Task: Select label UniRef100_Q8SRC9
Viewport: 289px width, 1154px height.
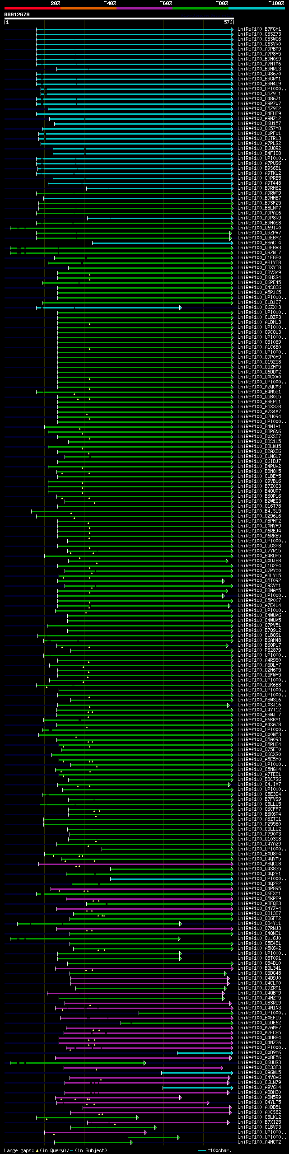Action: [259, 1003]
